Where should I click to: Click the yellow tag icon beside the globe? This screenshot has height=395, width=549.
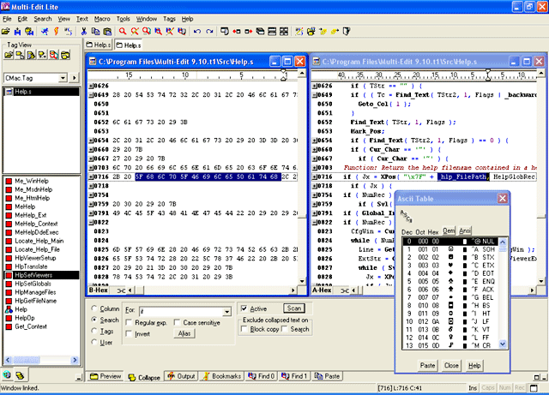20,375
